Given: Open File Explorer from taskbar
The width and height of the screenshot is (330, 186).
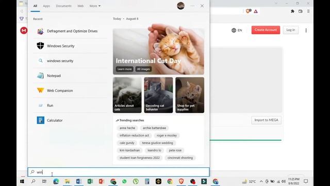Looking at the screenshot, I should (68, 181).
